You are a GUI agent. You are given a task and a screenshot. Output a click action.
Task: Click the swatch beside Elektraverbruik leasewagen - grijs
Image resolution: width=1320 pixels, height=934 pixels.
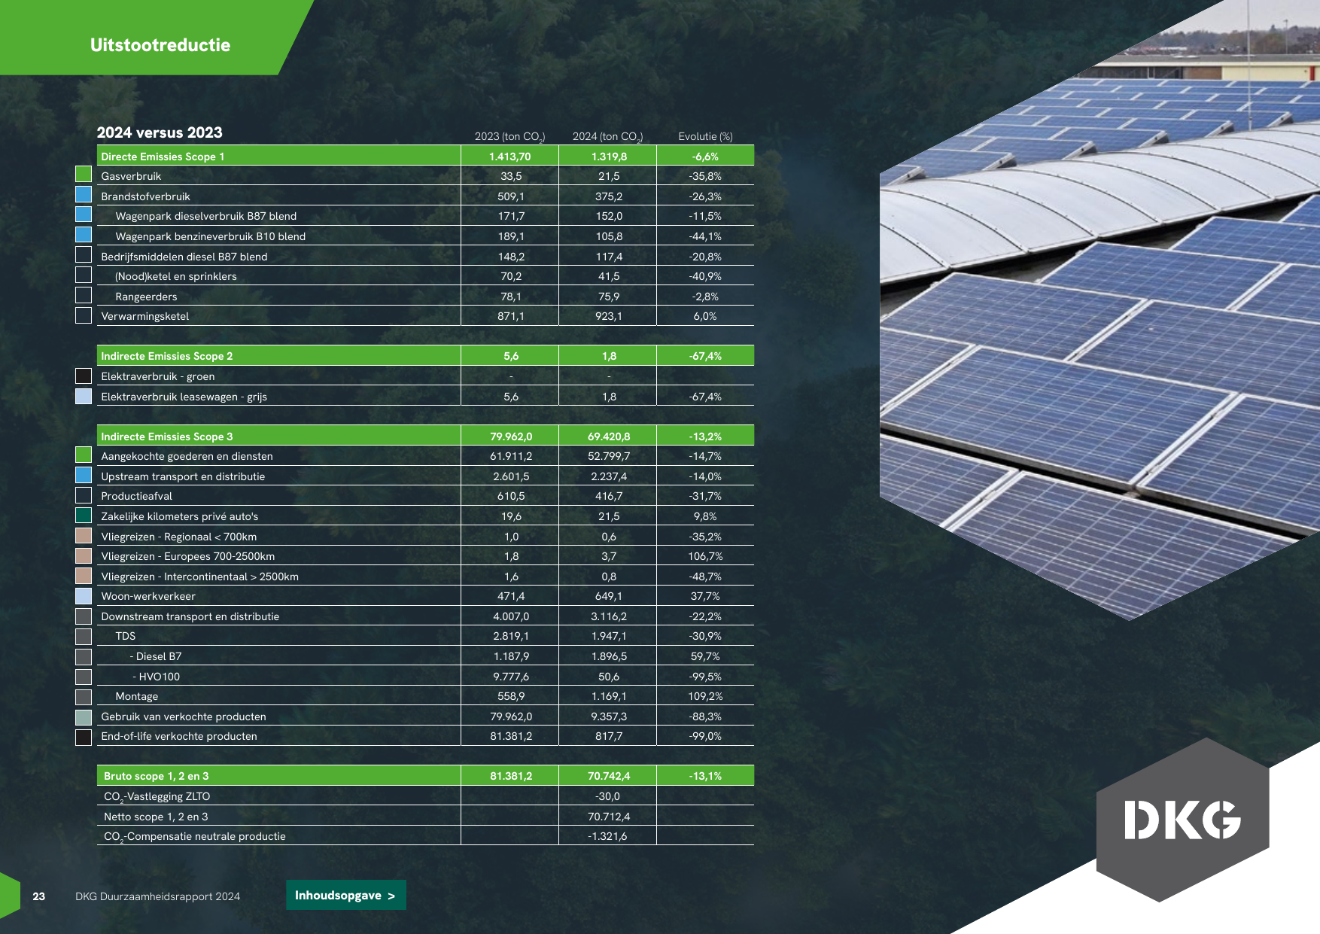click(84, 396)
